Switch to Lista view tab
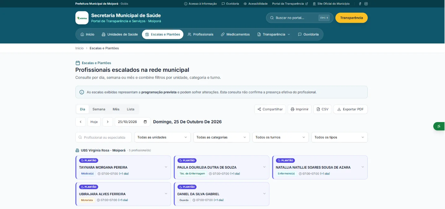 130,109
